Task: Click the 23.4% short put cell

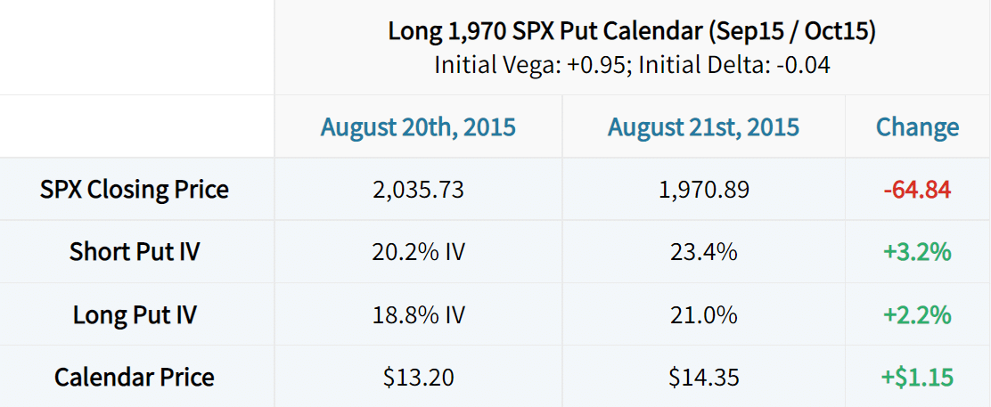Action: (x=703, y=251)
